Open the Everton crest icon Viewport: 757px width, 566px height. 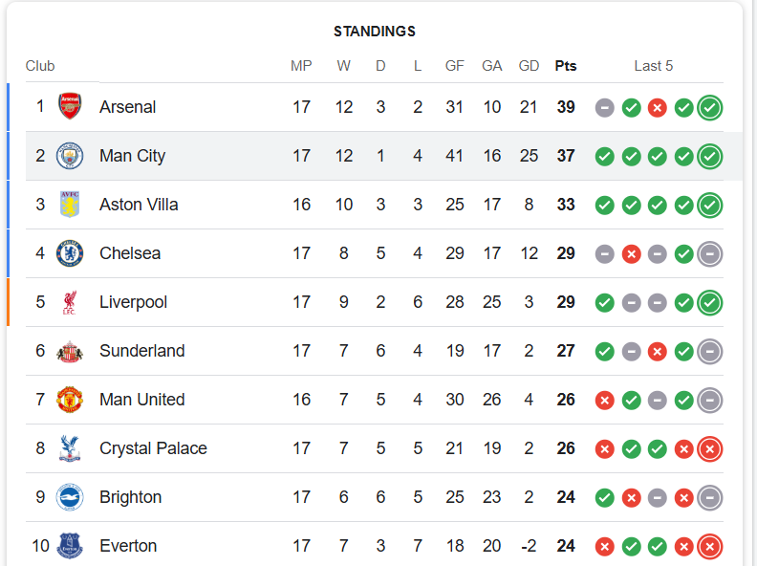(70, 546)
